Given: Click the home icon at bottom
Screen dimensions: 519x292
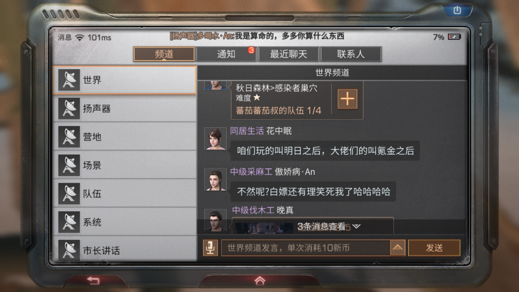Looking at the screenshot, I should [260, 281].
